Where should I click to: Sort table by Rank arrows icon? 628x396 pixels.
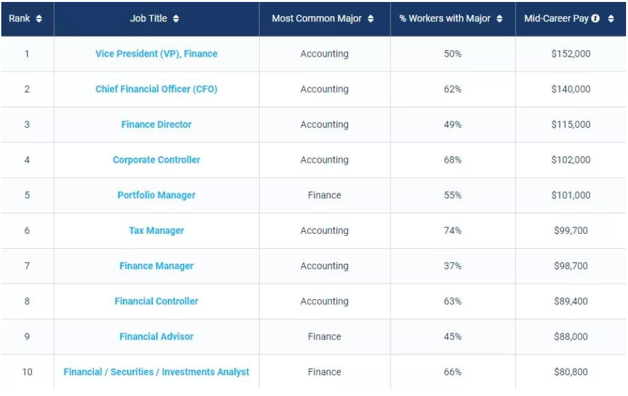tap(39, 18)
